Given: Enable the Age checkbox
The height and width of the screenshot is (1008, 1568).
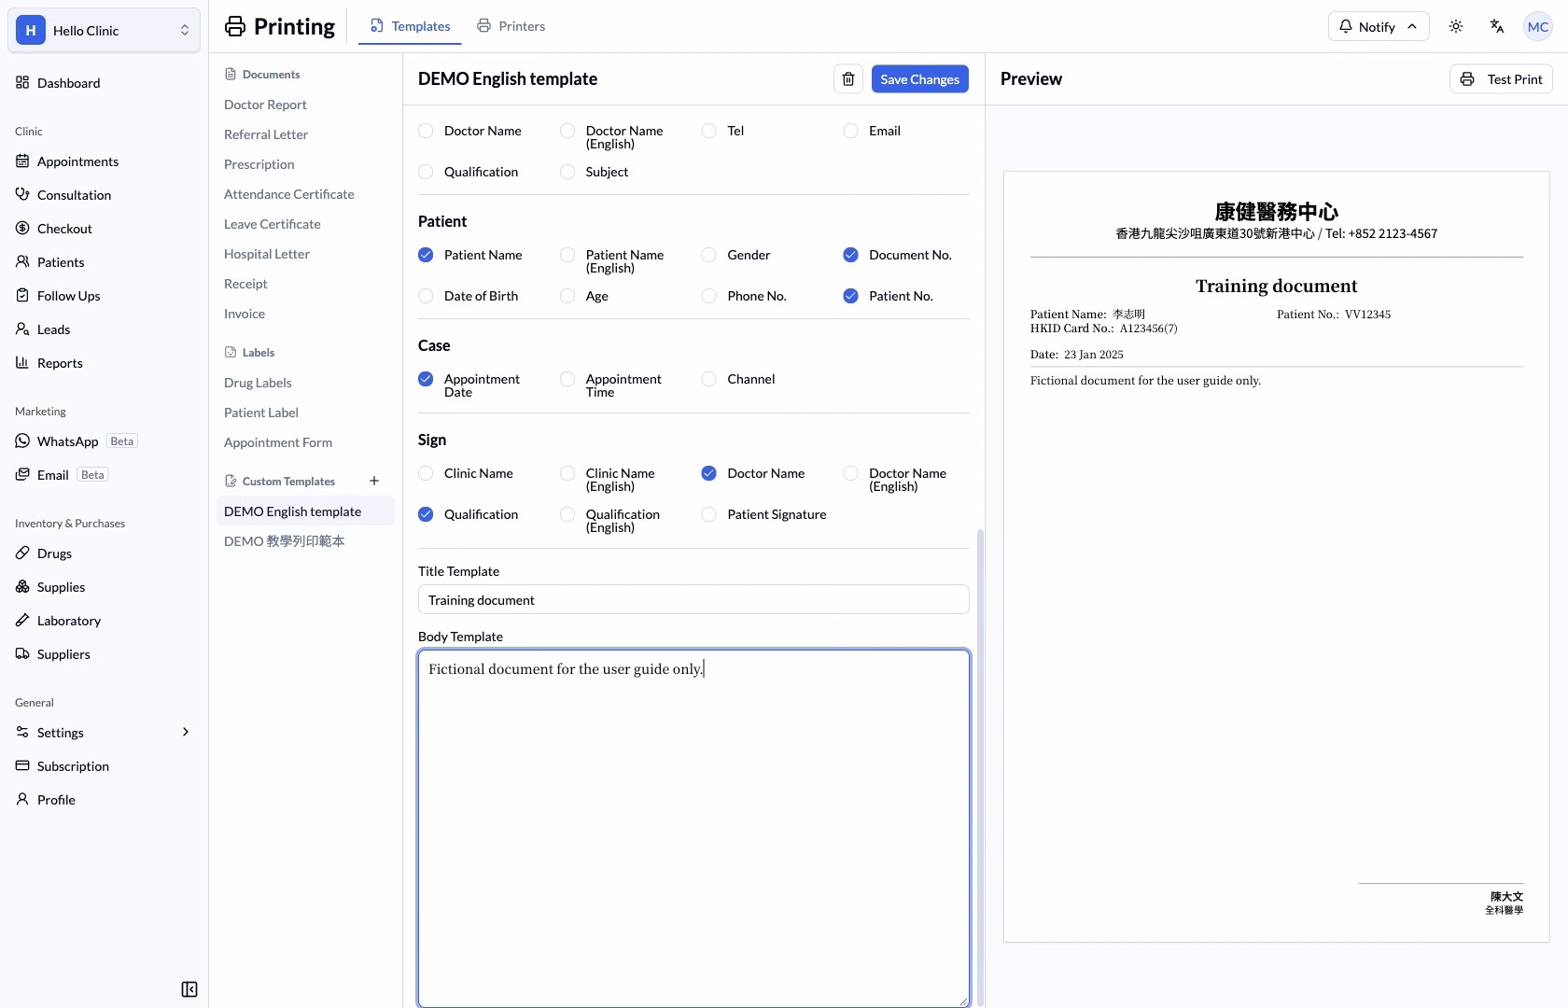Looking at the screenshot, I should (567, 296).
